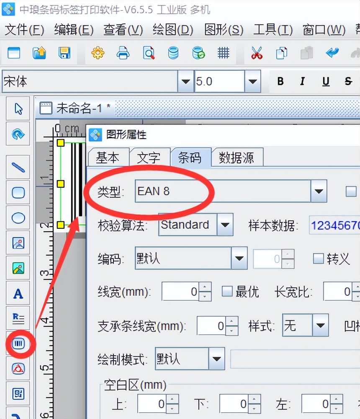This screenshot has width=360, height=419.
Task: Switch to the 数据源 tab
Action: [237, 157]
